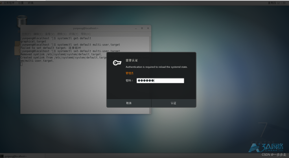Image resolution: width=289 pixels, height=158 pixels.
Task: Click the terminal title bar yunpeng@localhost:~
Action: (86, 28)
